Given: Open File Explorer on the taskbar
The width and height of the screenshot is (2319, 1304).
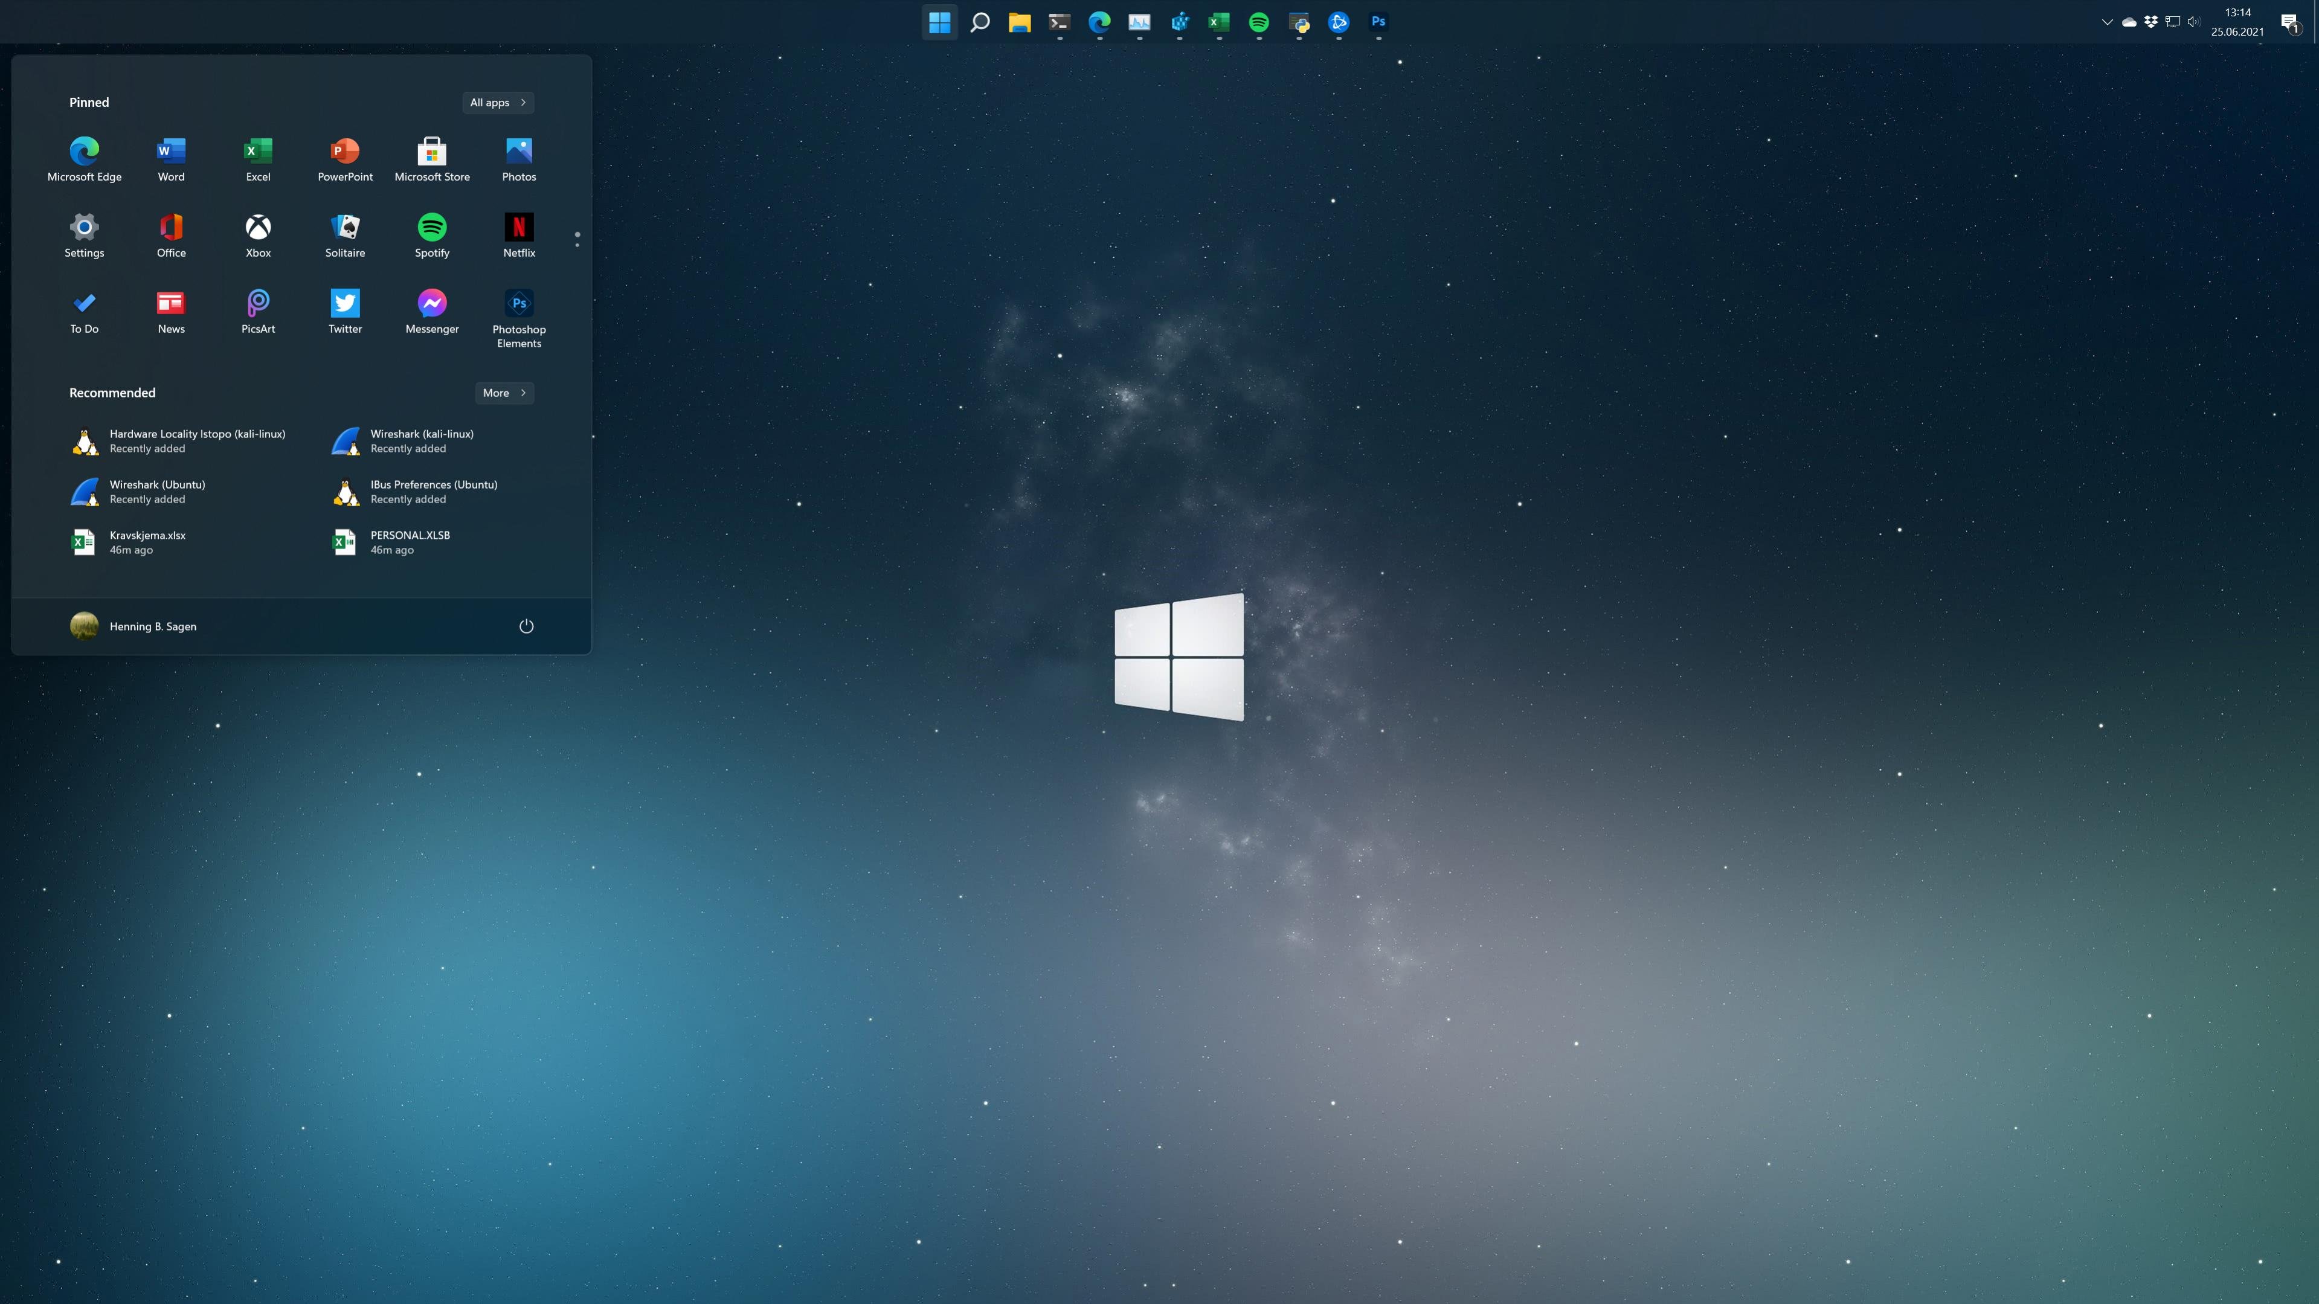Looking at the screenshot, I should coord(1019,22).
